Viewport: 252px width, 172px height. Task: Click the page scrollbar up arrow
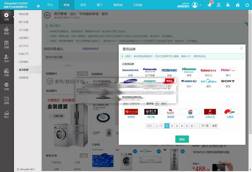pyautogui.click(x=250, y=12)
